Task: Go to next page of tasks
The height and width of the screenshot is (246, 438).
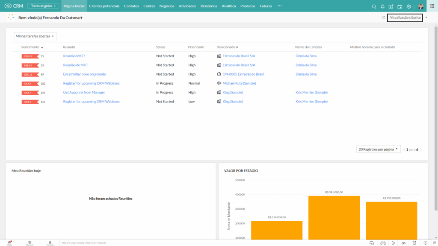Action: pyautogui.click(x=420, y=149)
